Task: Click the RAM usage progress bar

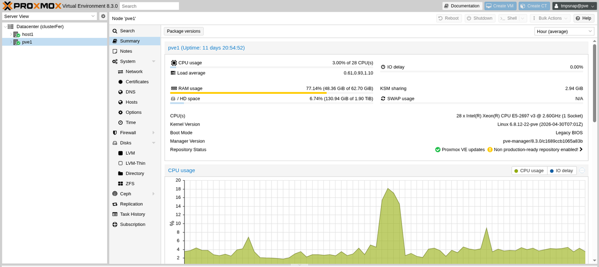Action: 272,93
